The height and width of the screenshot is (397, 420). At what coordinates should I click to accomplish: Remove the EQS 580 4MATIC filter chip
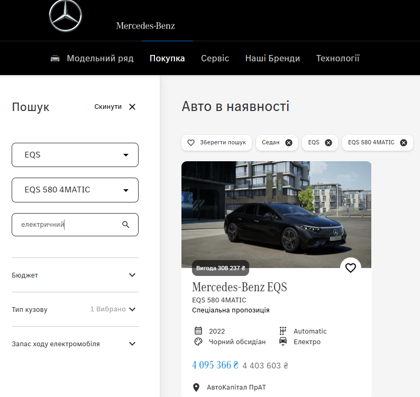[404, 143]
